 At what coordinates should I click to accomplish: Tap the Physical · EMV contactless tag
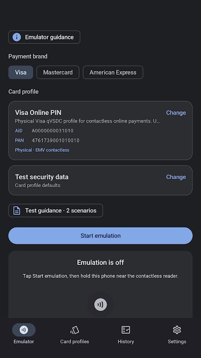click(x=42, y=150)
